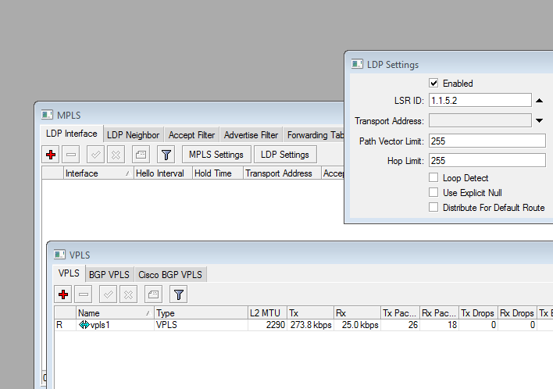553x389 pixels.
Task: Click the Rx column header in VPLS
Action: [x=357, y=312]
